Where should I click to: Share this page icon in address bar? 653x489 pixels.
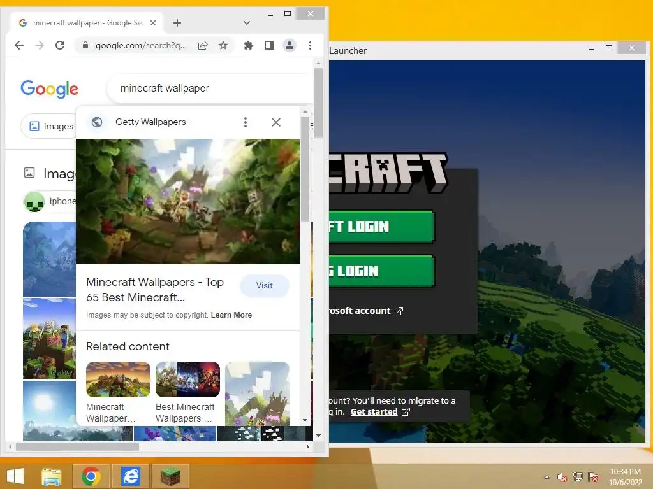pyautogui.click(x=203, y=45)
